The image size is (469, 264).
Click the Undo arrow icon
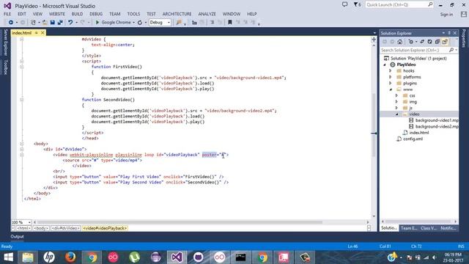(x=70, y=23)
